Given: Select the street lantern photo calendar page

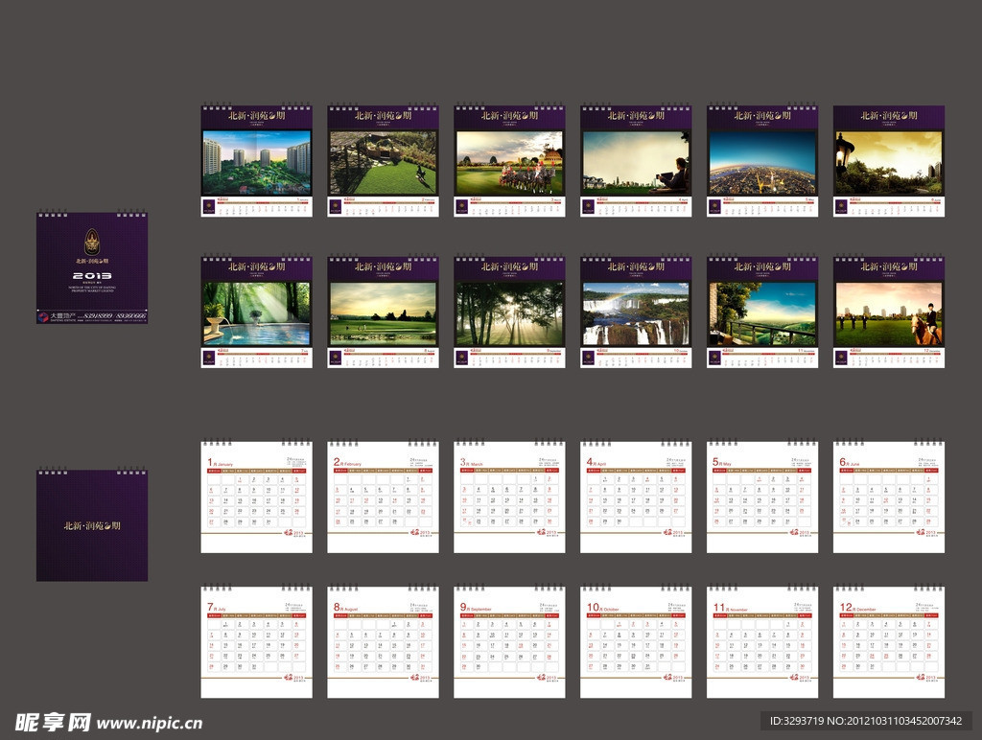Looking at the screenshot, I should [x=889, y=161].
